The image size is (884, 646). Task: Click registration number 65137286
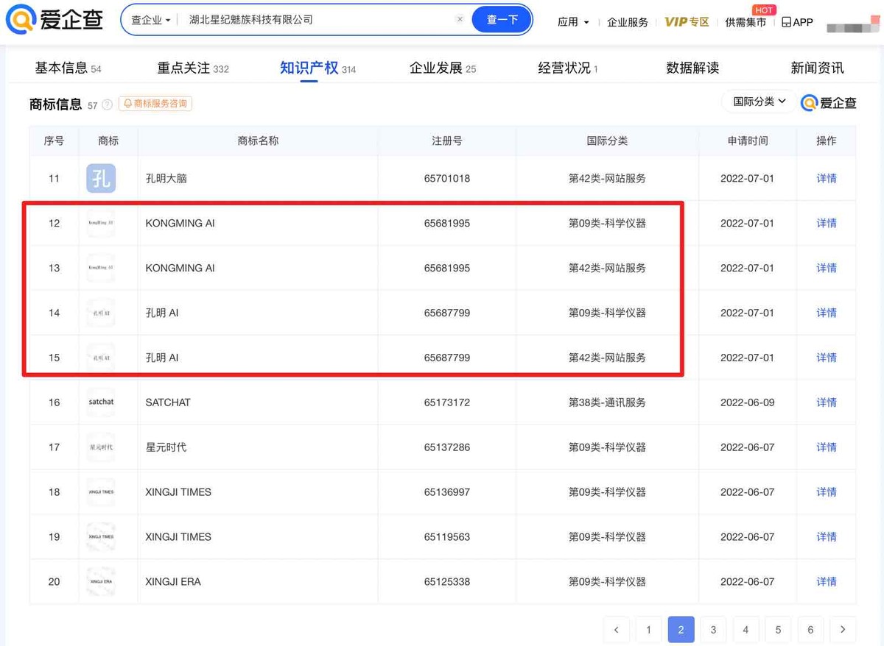point(447,448)
